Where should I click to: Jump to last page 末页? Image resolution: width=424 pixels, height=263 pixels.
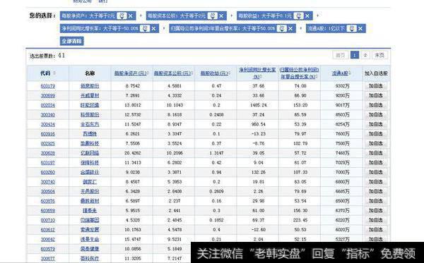click(379, 55)
